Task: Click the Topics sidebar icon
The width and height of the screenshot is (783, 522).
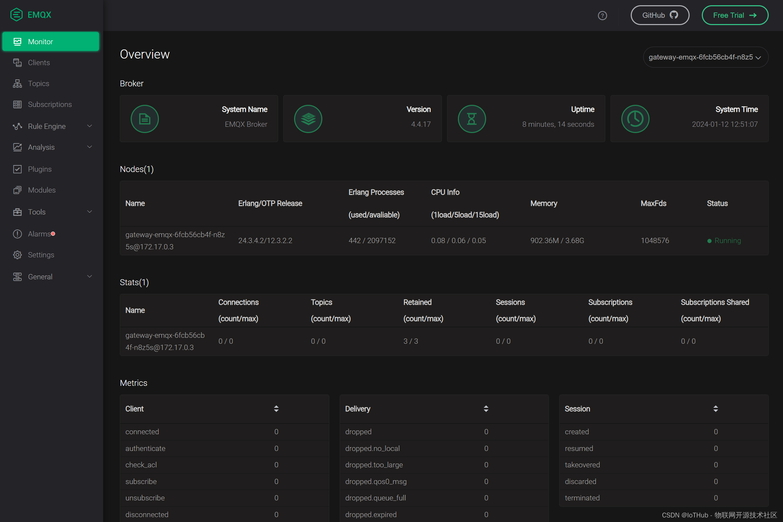Action: tap(17, 83)
